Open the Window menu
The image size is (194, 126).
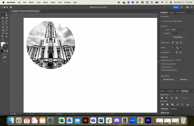67,2
